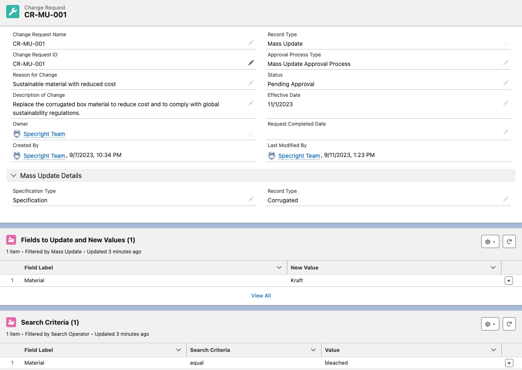
Task: Click the Corrugated record type value
Action: pyautogui.click(x=282, y=200)
